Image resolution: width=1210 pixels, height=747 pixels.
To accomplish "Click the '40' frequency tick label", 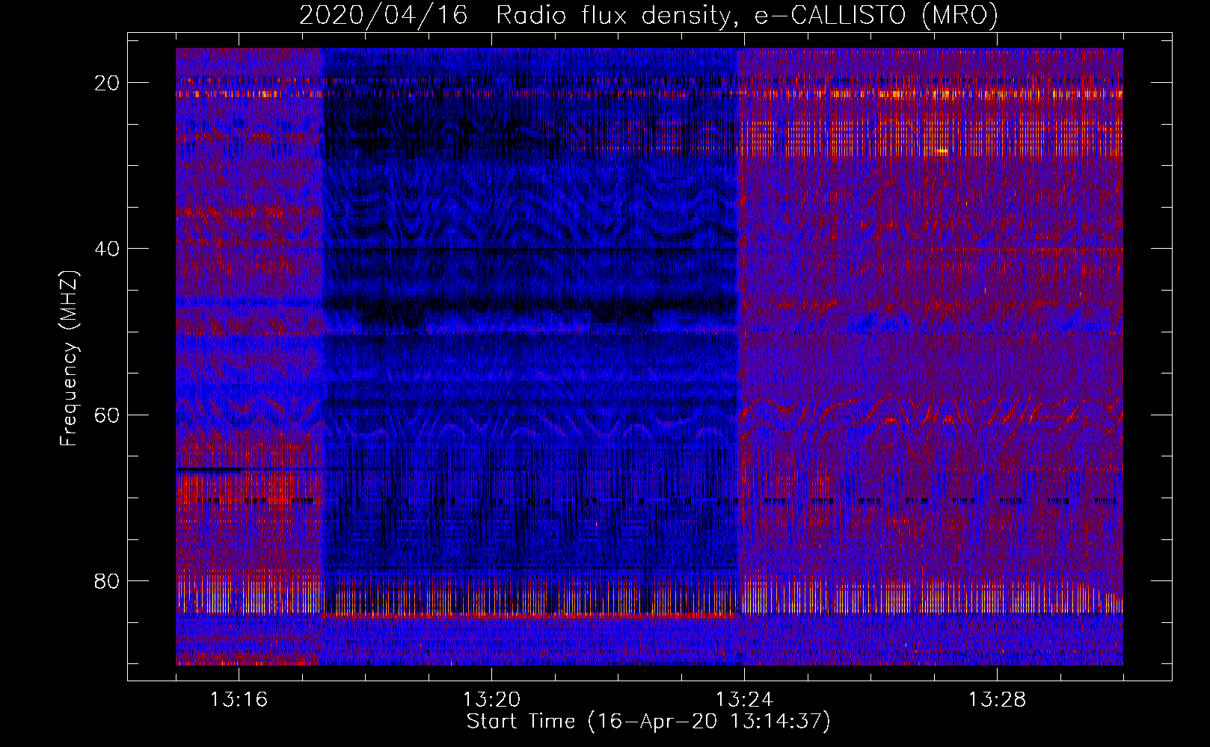I will coord(108,249).
